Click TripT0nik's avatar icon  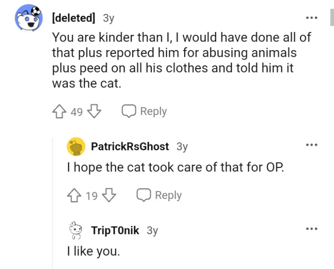pyautogui.click(x=76, y=231)
